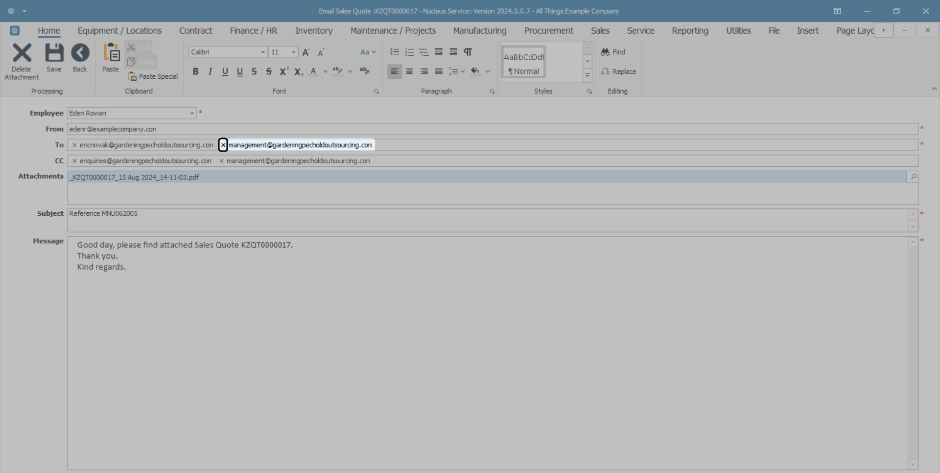Viewport: 940px width, 473px height.
Task: Open the Employee Eden Rowan dropdown
Action: 192,113
